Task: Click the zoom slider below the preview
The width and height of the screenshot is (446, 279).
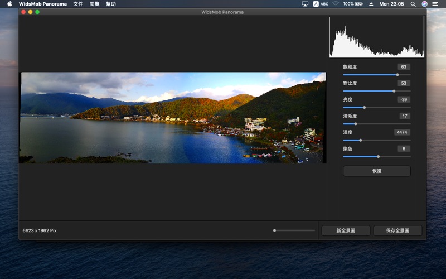Action: pos(294,230)
